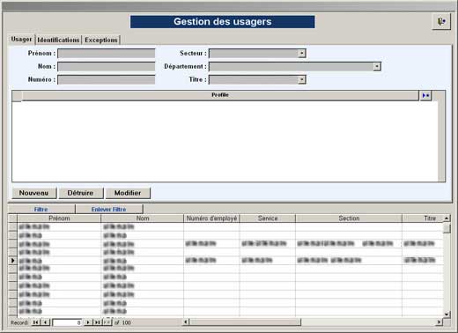Click the Section column header
The image size is (458, 333).
[349, 218]
